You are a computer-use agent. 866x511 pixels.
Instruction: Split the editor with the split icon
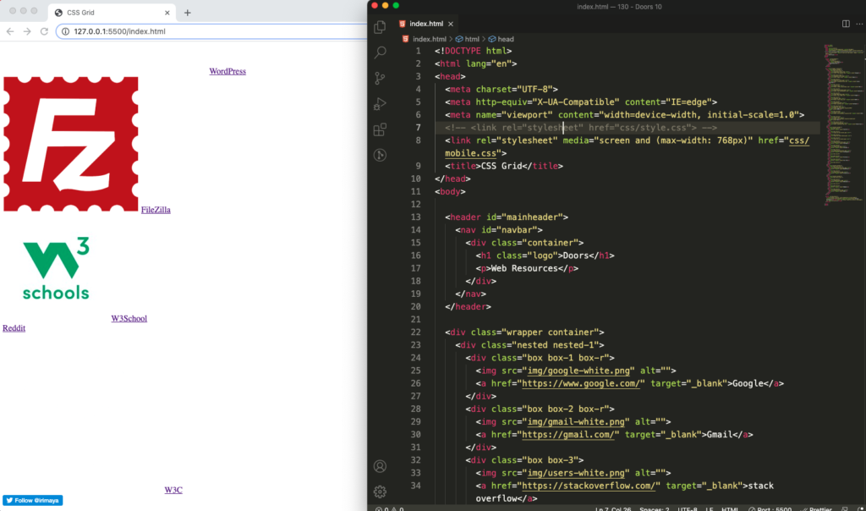(x=846, y=24)
